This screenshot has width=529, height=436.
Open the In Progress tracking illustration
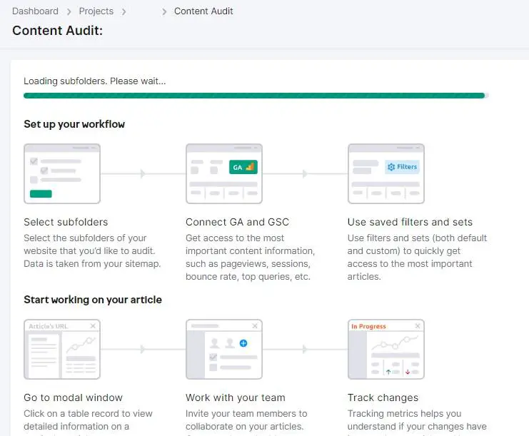tap(386, 349)
